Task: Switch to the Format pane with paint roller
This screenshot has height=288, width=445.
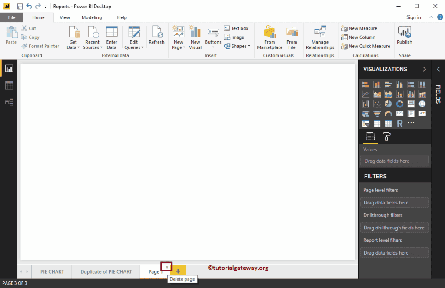Action: [386, 136]
